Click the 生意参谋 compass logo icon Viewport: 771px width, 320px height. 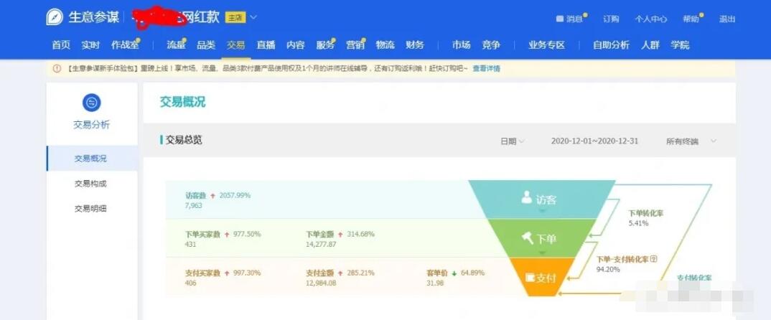pyautogui.click(x=55, y=17)
